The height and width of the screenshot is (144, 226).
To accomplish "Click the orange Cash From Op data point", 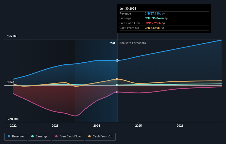I will point(117,79).
